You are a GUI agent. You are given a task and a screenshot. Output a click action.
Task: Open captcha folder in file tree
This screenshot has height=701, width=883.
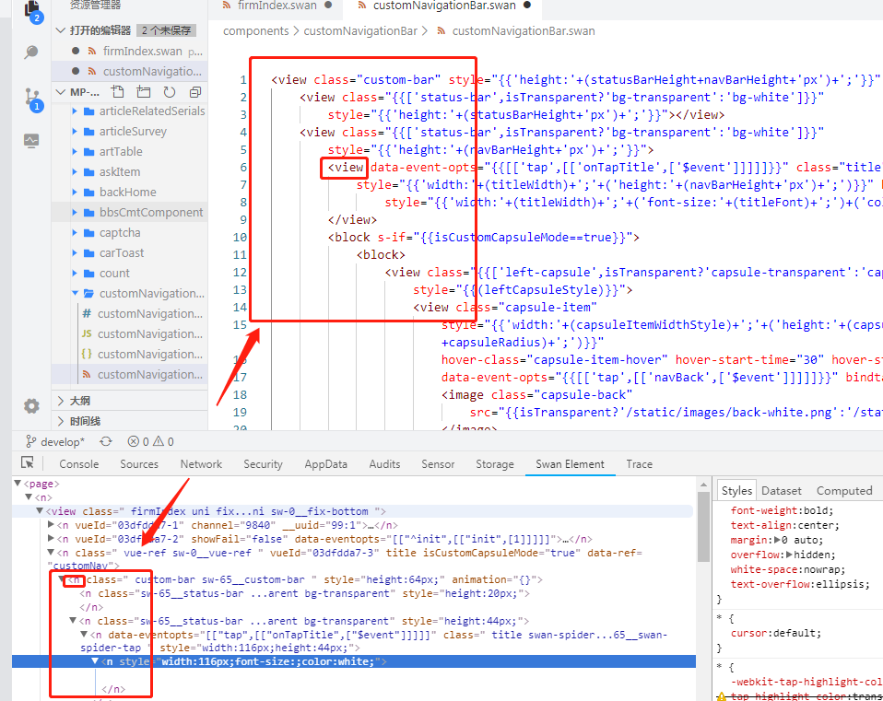point(120,233)
